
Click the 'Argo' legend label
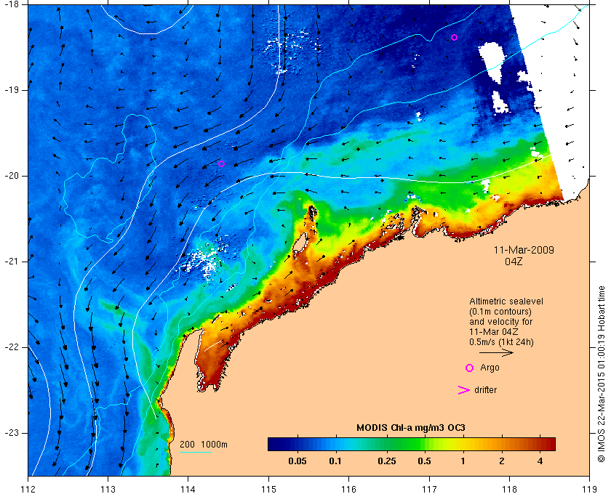490,368
